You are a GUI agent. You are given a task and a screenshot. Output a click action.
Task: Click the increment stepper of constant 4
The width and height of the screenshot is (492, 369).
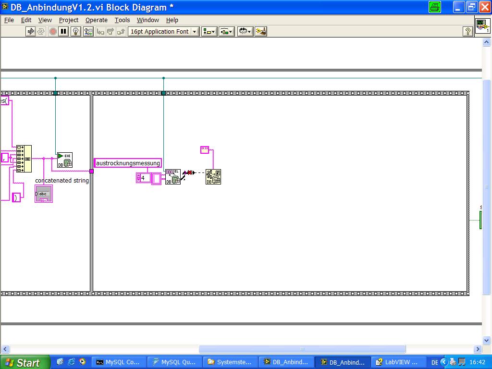point(139,176)
